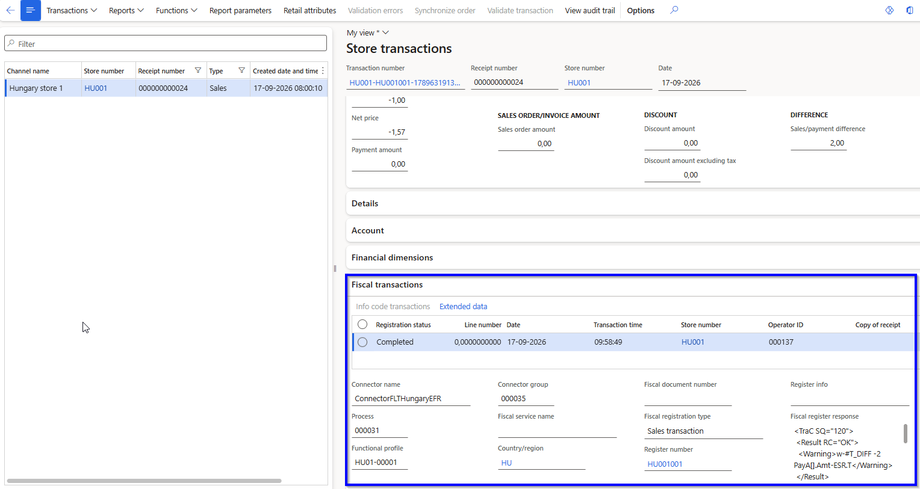Open Register number HU001001 link
The height and width of the screenshot is (489, 920).
point(665,464)
